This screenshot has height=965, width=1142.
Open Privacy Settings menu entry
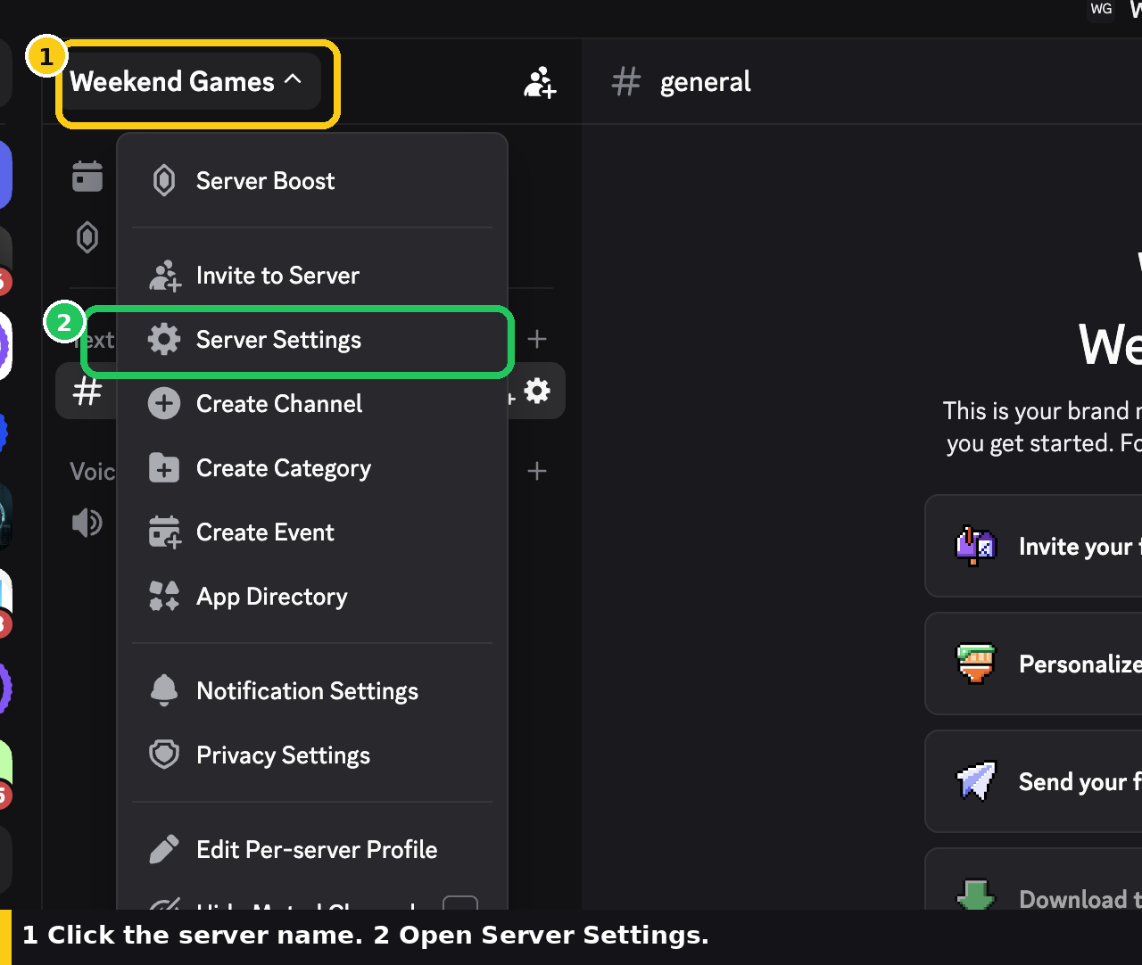point(311,755)
